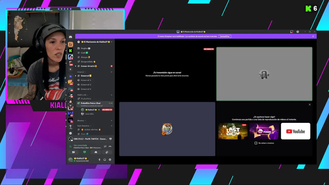
Task: Click Deshabilitar streamer mode button
Action: pos(225,36)
